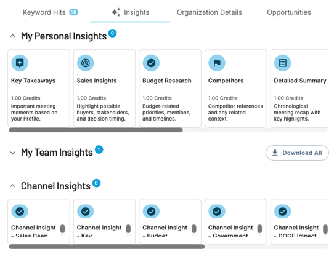Click the Channel Insights horizontal scrollbar
This screenshot has width=334, height=254.
click(107, 247)
